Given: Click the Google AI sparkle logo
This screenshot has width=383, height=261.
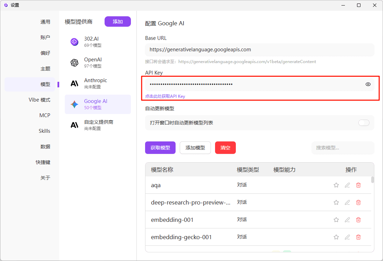Looking at the screenshot, I should click(74, 104).
